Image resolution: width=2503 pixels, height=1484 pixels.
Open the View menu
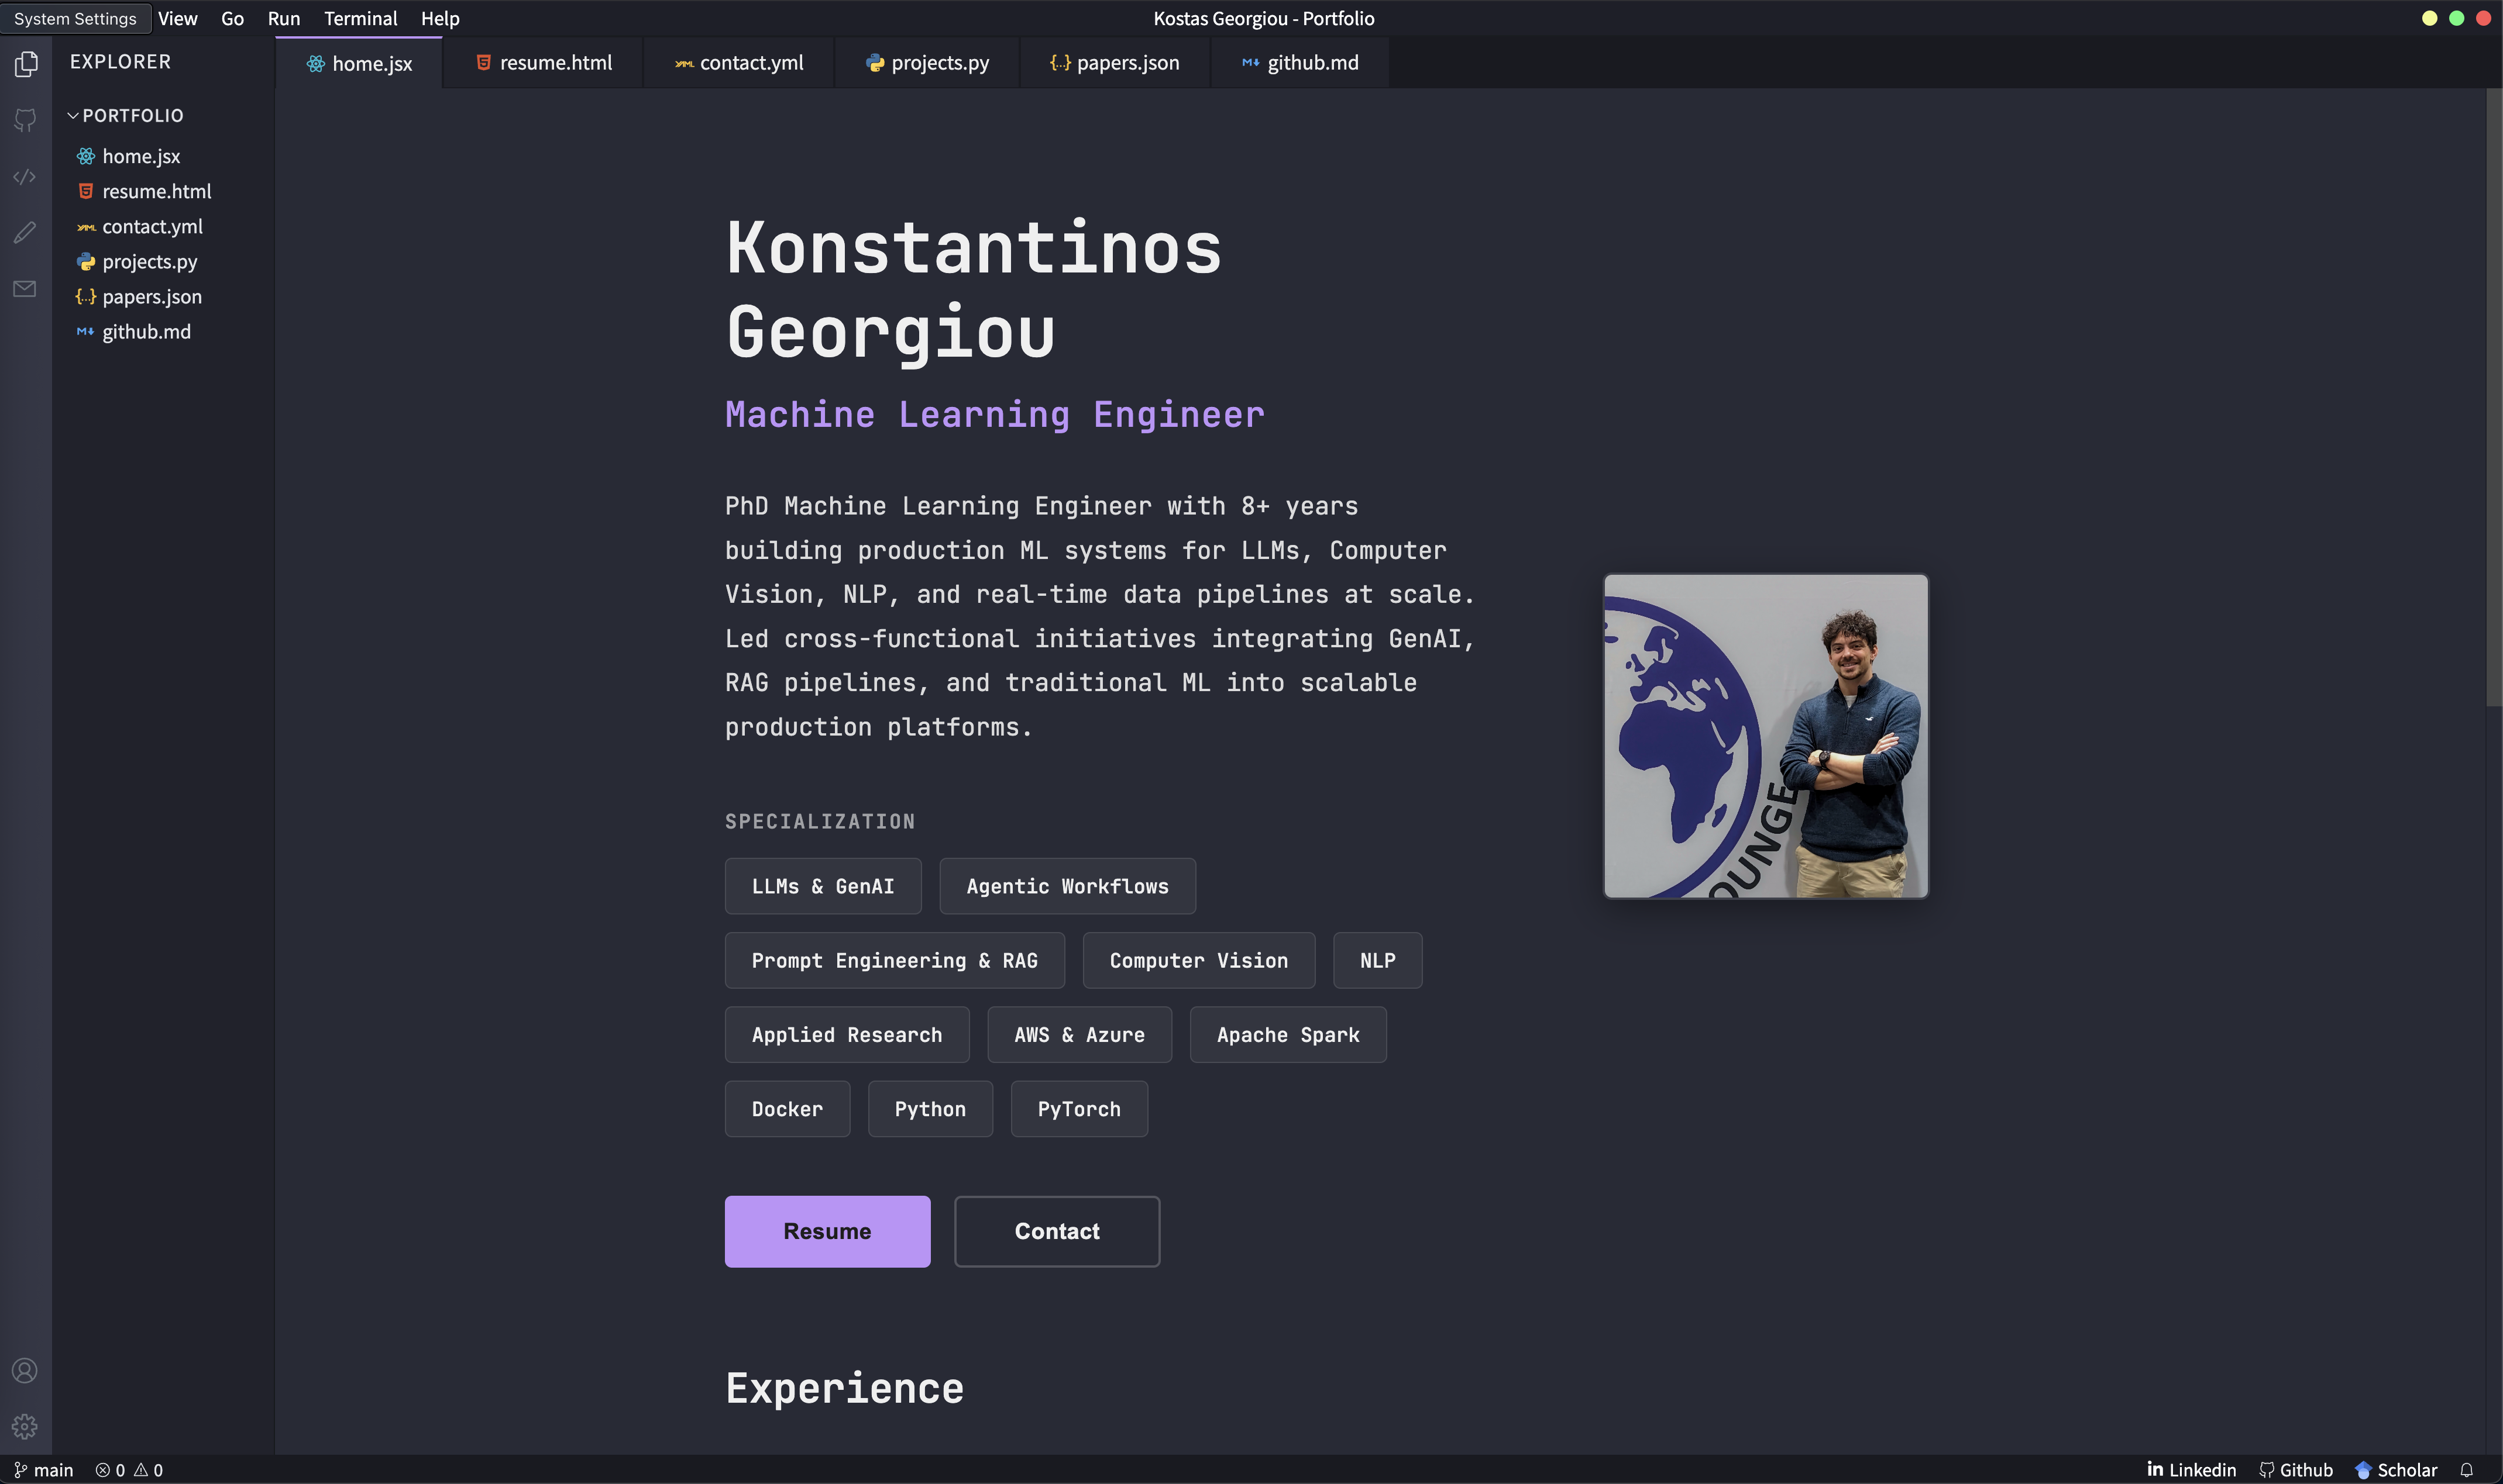(x=178, y=18)
